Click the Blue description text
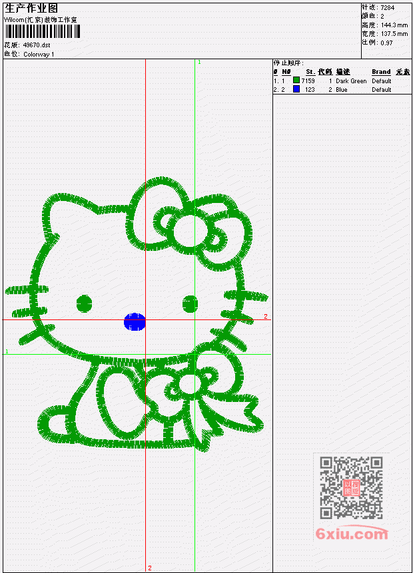 [x=342, y=90]
